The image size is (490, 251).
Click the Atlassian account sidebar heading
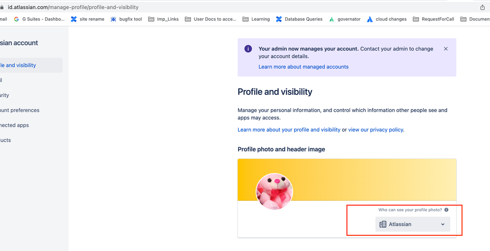(19, 43)
